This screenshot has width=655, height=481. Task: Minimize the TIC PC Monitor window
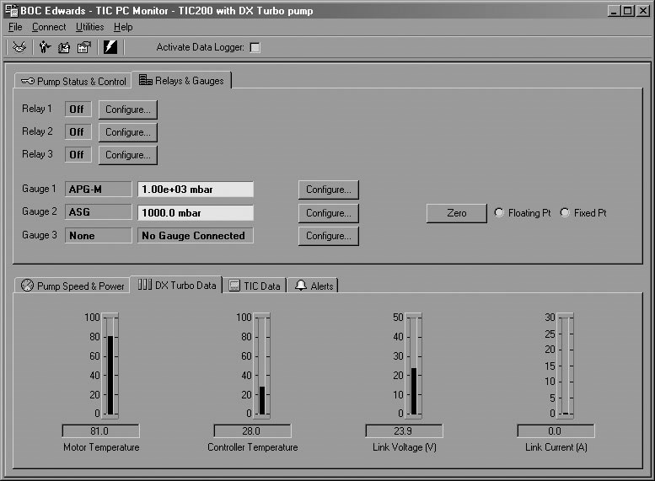point(613,11)
